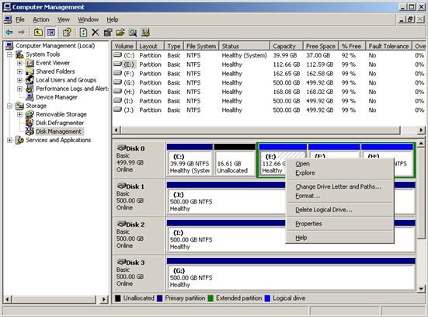The width and height of the screenshot is (428, 317).
Task: Click the Local Users and Groups icon
Action: pos(30,80)
